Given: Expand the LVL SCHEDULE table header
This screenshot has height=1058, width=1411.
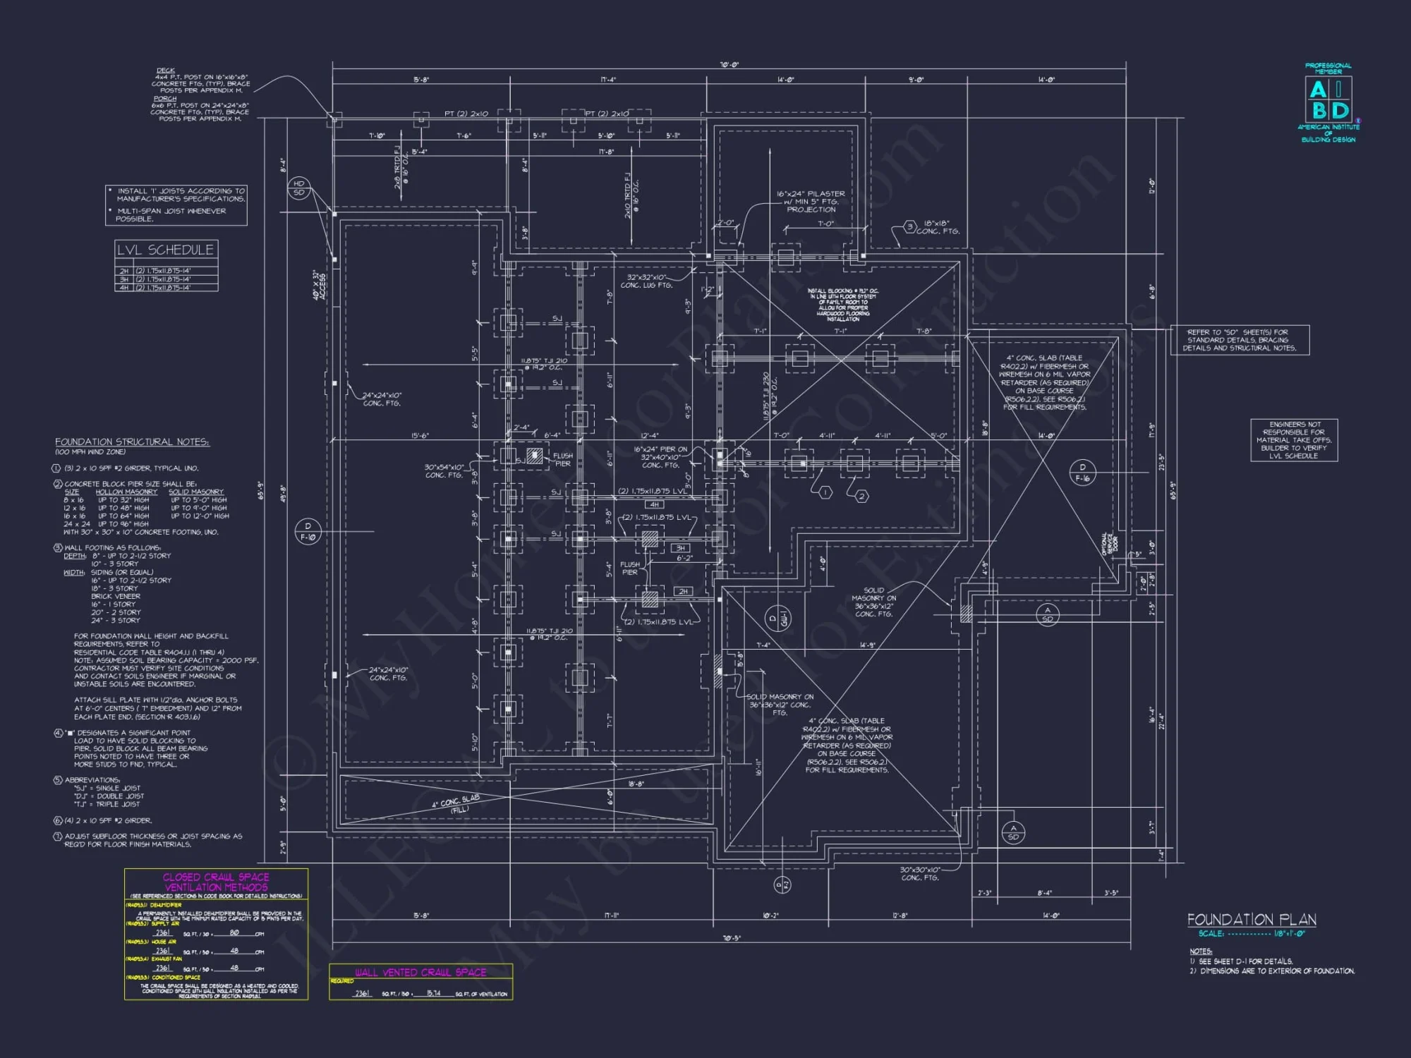Looking at the screenshot, I should (x=166, y=249).
